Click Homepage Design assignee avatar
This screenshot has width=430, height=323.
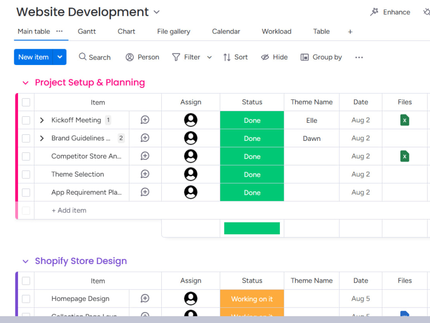[x=190, y=298]
